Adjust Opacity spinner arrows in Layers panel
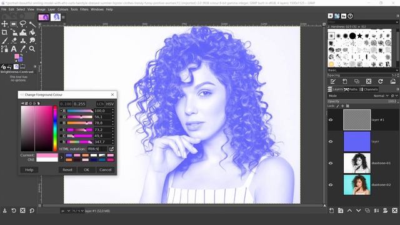Image resolution: width=400 pixels, height=225 pixels. pyautogui.click(x=397, y=101)
